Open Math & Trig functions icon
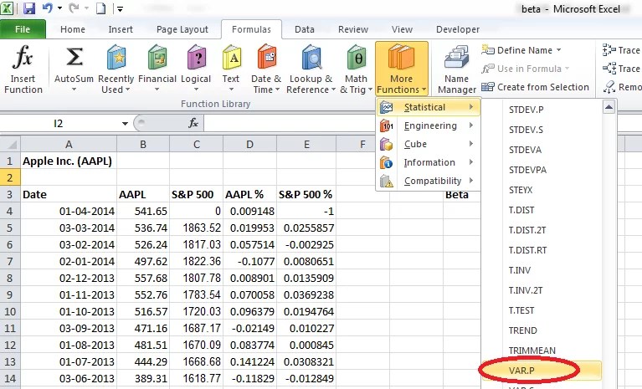 pos(357,58)
